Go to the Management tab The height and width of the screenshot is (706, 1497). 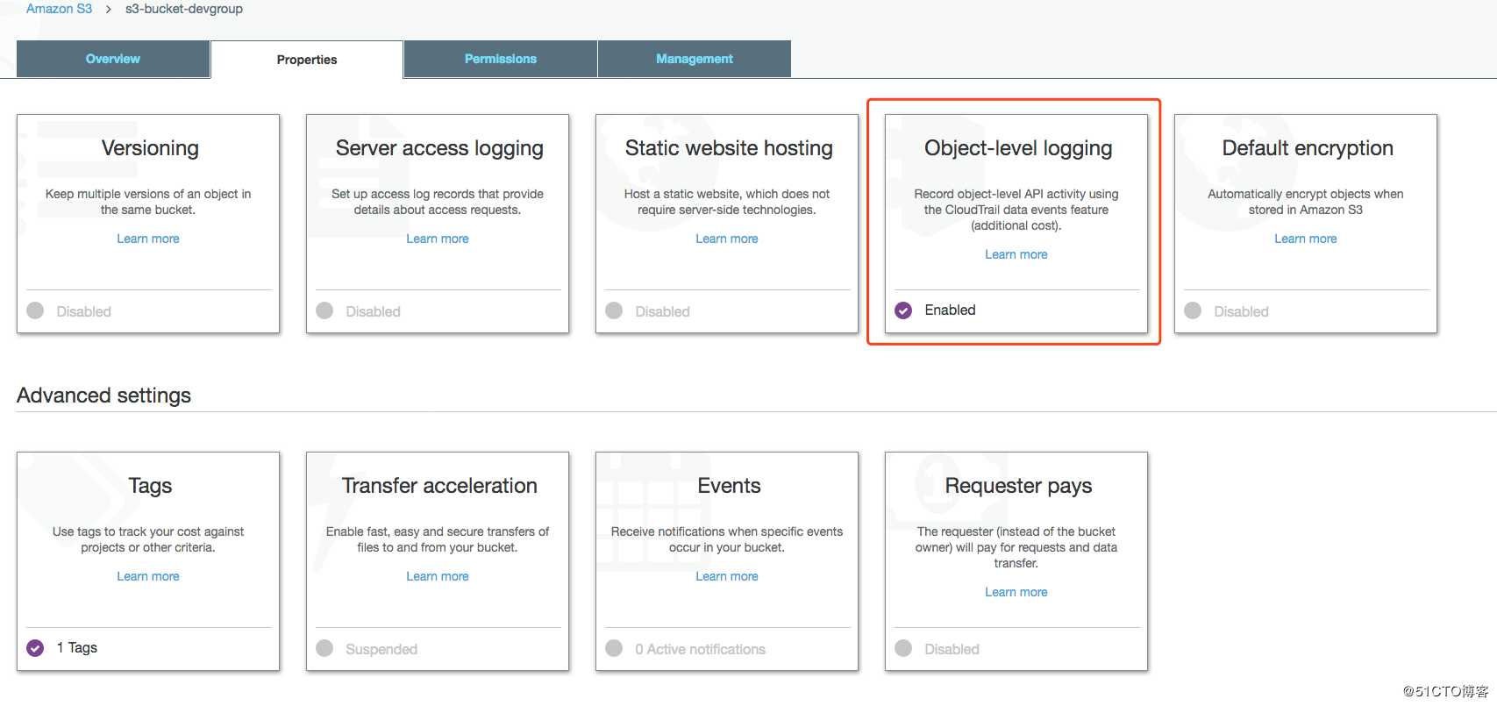point(695,59)
